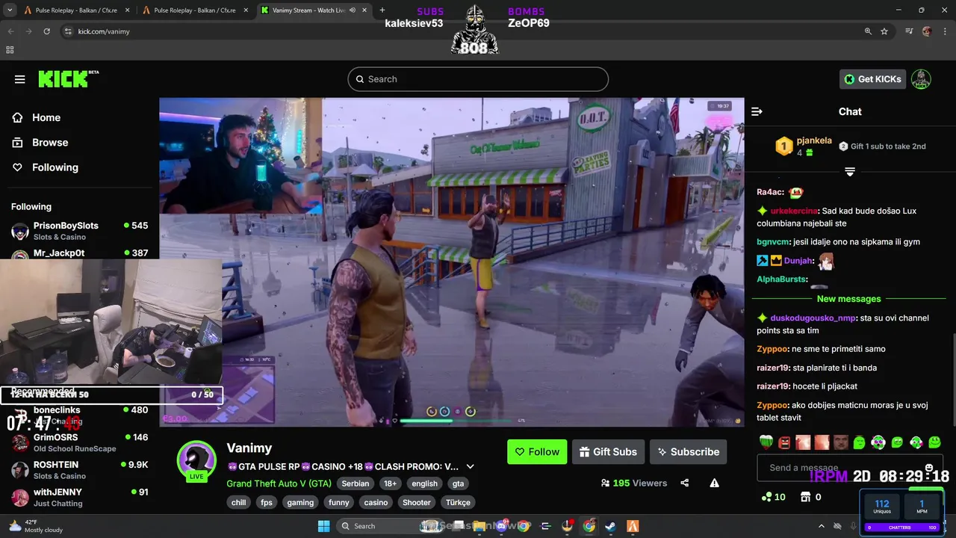Click Get KICKs button
956x538 pixels.
pyautogui.click(x=872, y=79)
